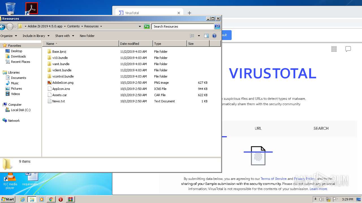Click Favorites in the navigation pane

[x=14, y=45]
